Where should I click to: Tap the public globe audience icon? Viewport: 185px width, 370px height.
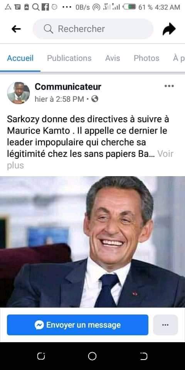click(x=95, y=99)
